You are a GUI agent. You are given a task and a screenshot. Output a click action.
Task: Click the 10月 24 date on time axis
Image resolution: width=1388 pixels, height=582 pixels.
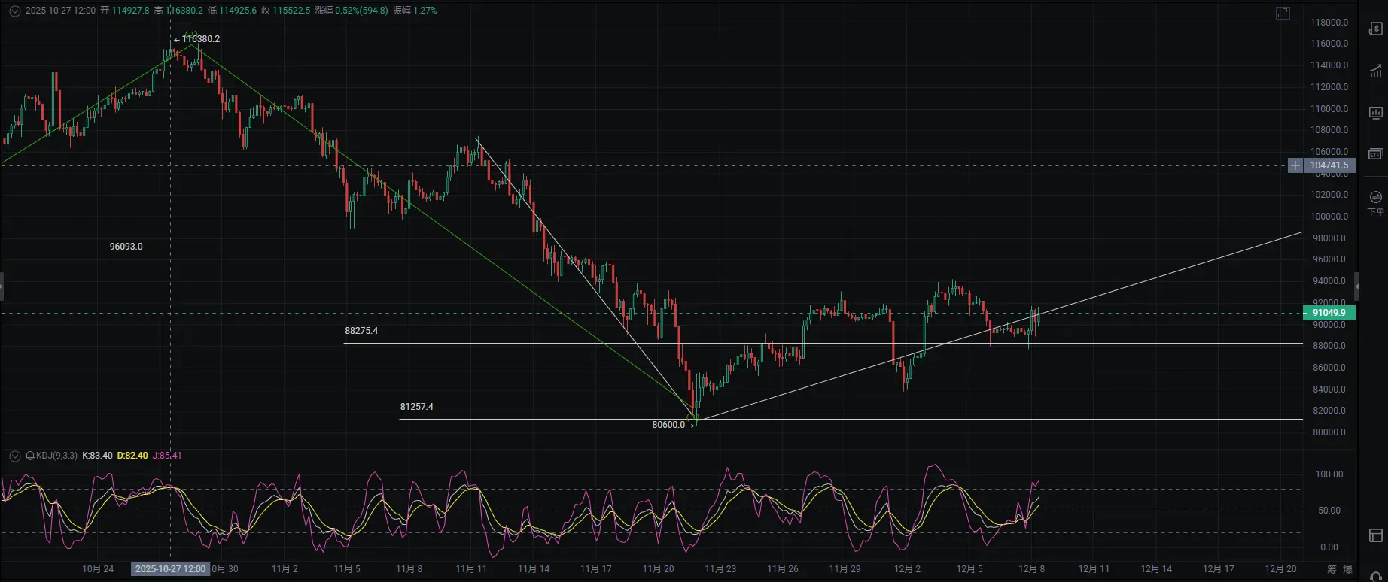click(x=98, y=569)
